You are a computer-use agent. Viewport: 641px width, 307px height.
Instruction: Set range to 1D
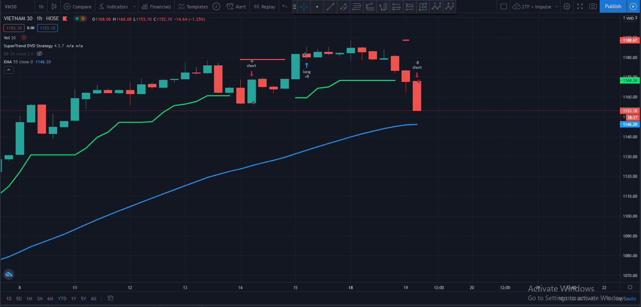[x=8, y=299]
